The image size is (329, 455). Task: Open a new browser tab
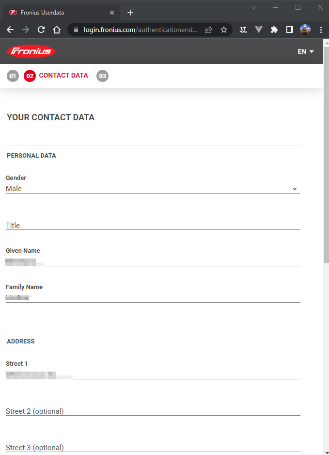[130, 13]
